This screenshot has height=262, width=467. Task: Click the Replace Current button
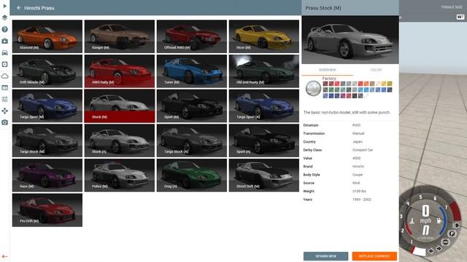point(374,256)
